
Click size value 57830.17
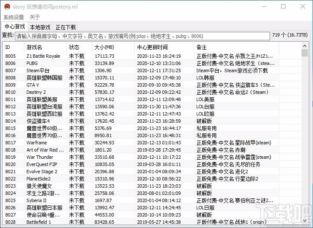104,92
